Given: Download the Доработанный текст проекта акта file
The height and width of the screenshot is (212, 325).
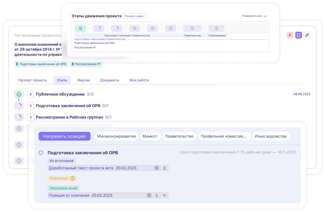Looking at the screenshot, I should pos(164,168).
